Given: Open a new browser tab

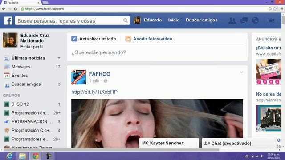Looking at the screenshot, I should coord(45,3).
